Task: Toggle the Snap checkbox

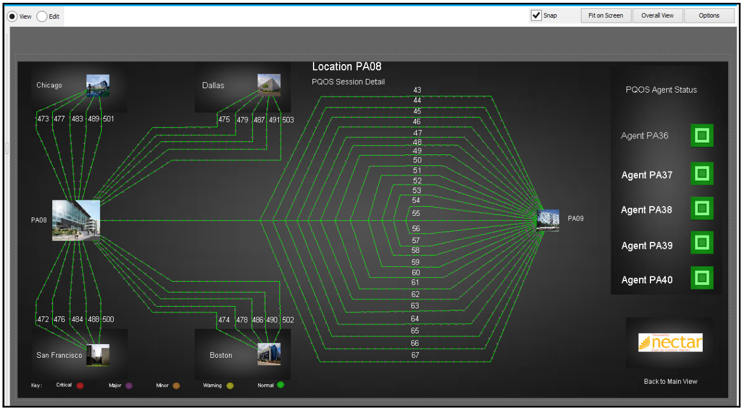Action: [536, 15]
